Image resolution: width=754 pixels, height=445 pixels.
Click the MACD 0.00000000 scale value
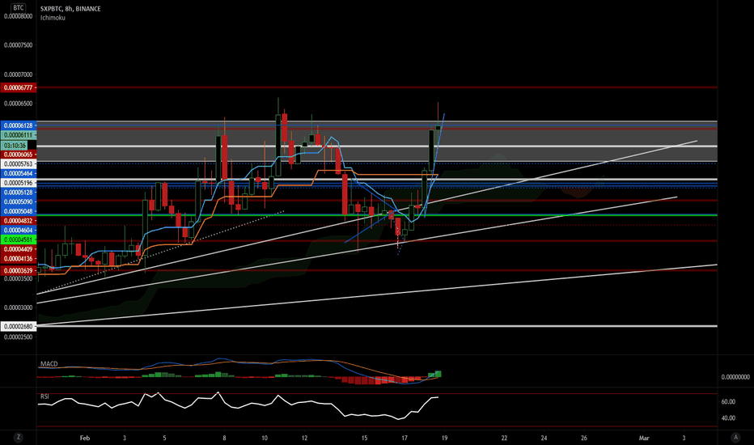(735, 377)
